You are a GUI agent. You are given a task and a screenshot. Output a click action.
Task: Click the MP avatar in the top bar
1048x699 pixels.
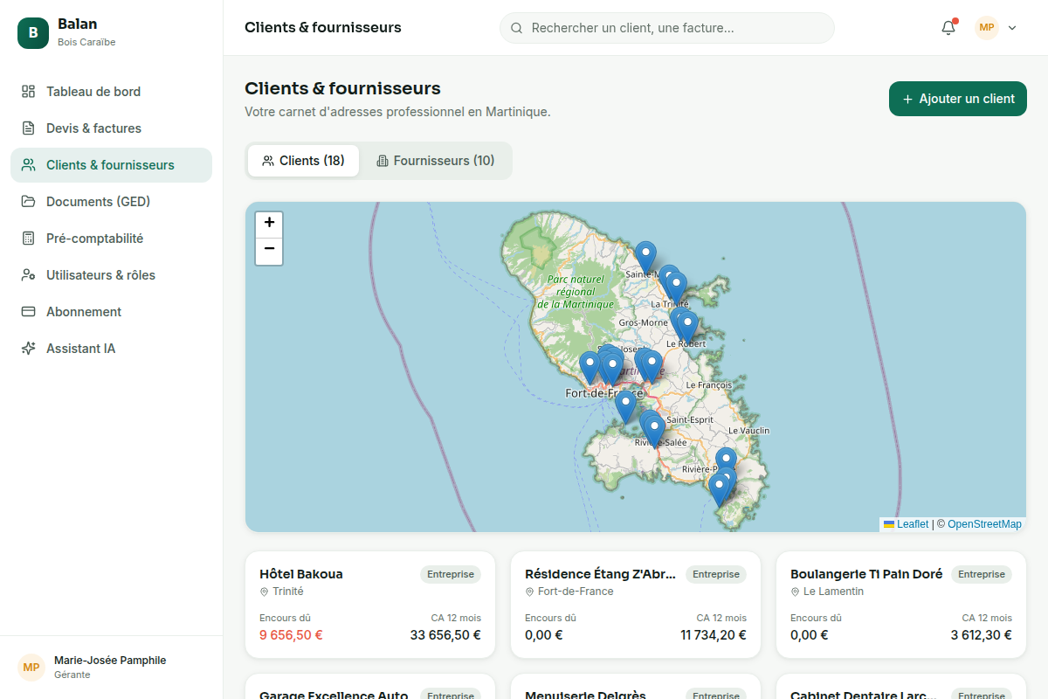point(987,28)
